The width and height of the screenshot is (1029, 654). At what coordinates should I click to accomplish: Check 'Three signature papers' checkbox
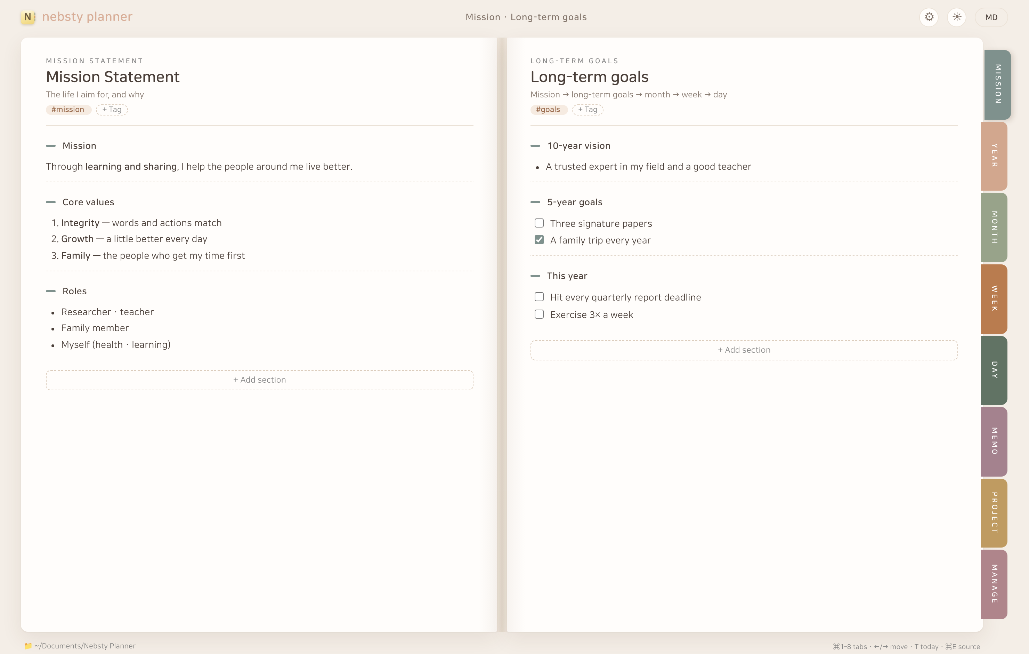(539, 223)
